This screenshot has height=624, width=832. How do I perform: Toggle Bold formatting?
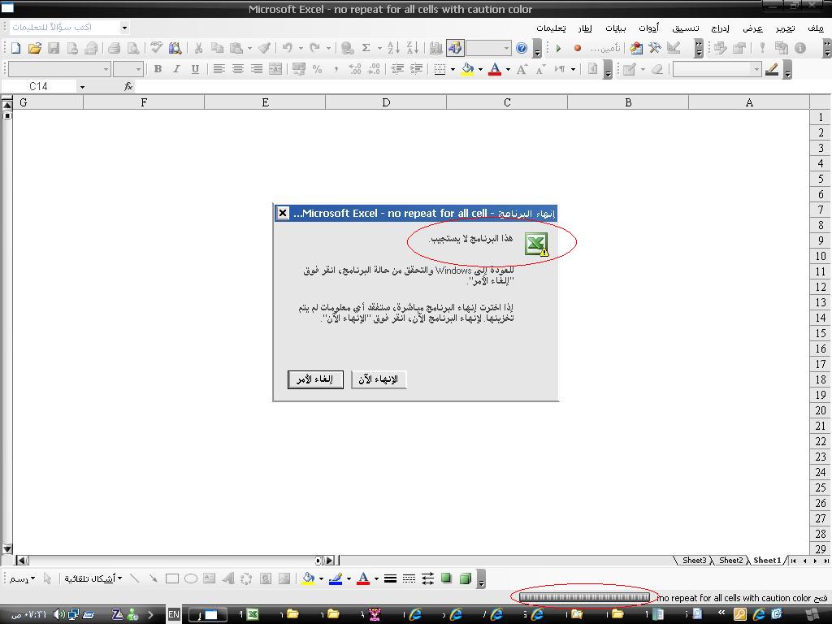pos(158,69)
